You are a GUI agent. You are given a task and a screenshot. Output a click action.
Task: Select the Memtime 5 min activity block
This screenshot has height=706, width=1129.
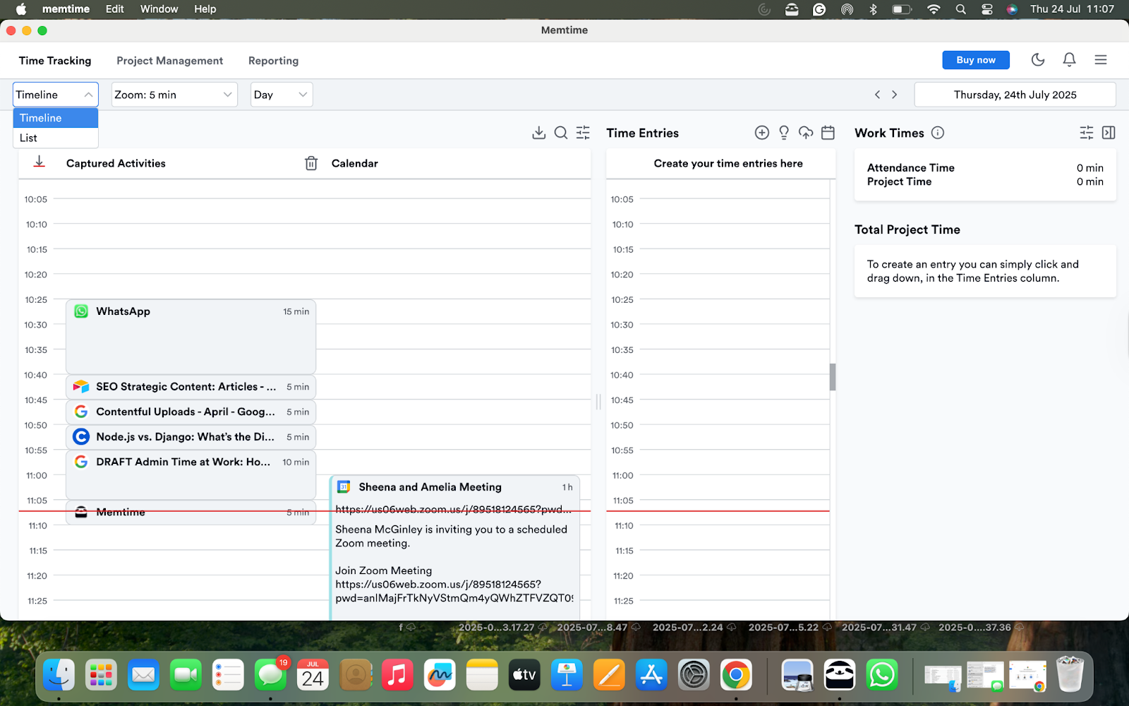[191, 513]
